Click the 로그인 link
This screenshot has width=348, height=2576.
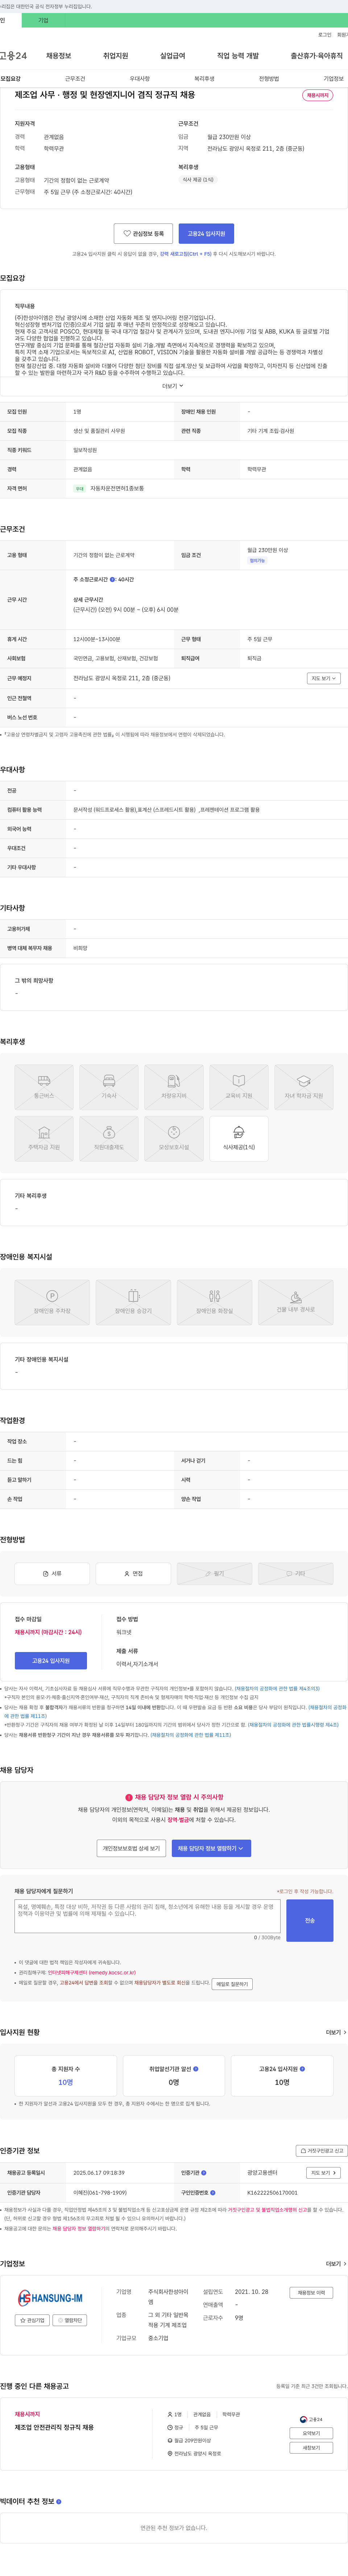tap(325, 35)
